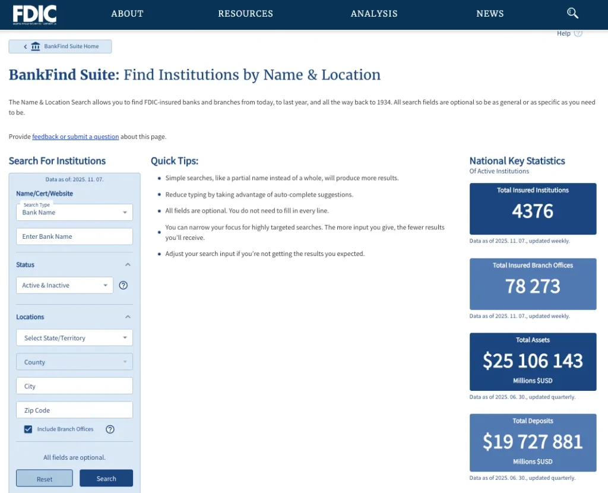Image resolution: width=608 pixels, height=493 pixels.
Task: Click the Enter Bank Name input field
Action: [x=74, y=236]
